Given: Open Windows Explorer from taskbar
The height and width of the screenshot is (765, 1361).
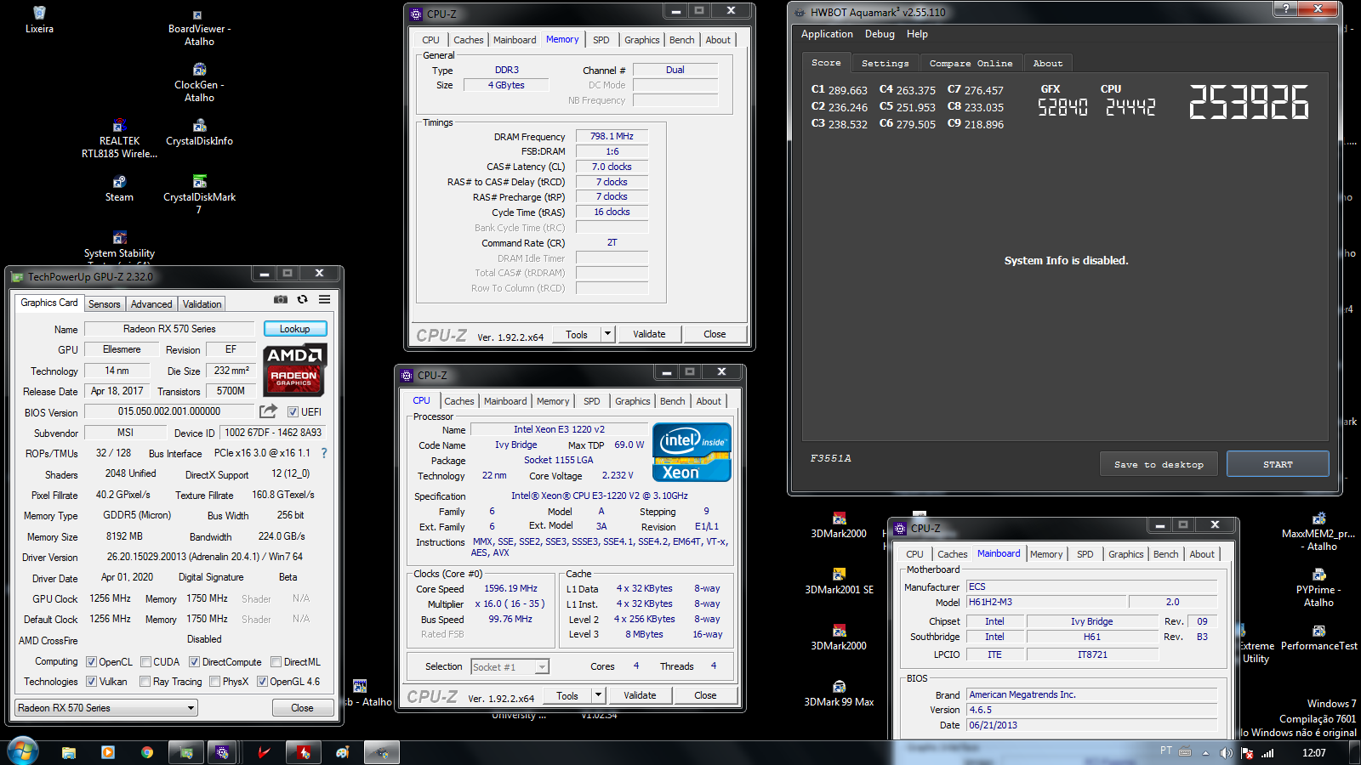Looking at the screenshot, I should tap(69, 752).
